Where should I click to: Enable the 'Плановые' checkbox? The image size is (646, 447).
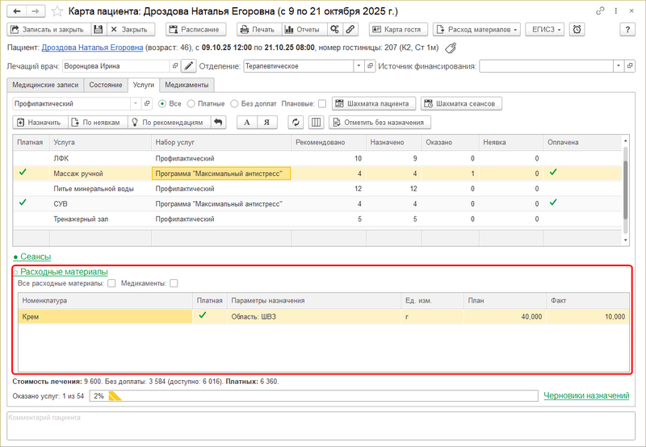coord(322,103)
